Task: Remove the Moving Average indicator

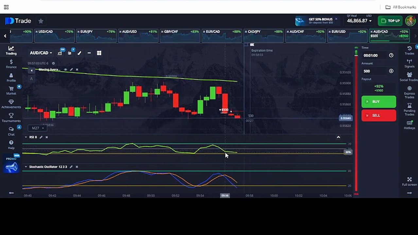Action: 77,70
